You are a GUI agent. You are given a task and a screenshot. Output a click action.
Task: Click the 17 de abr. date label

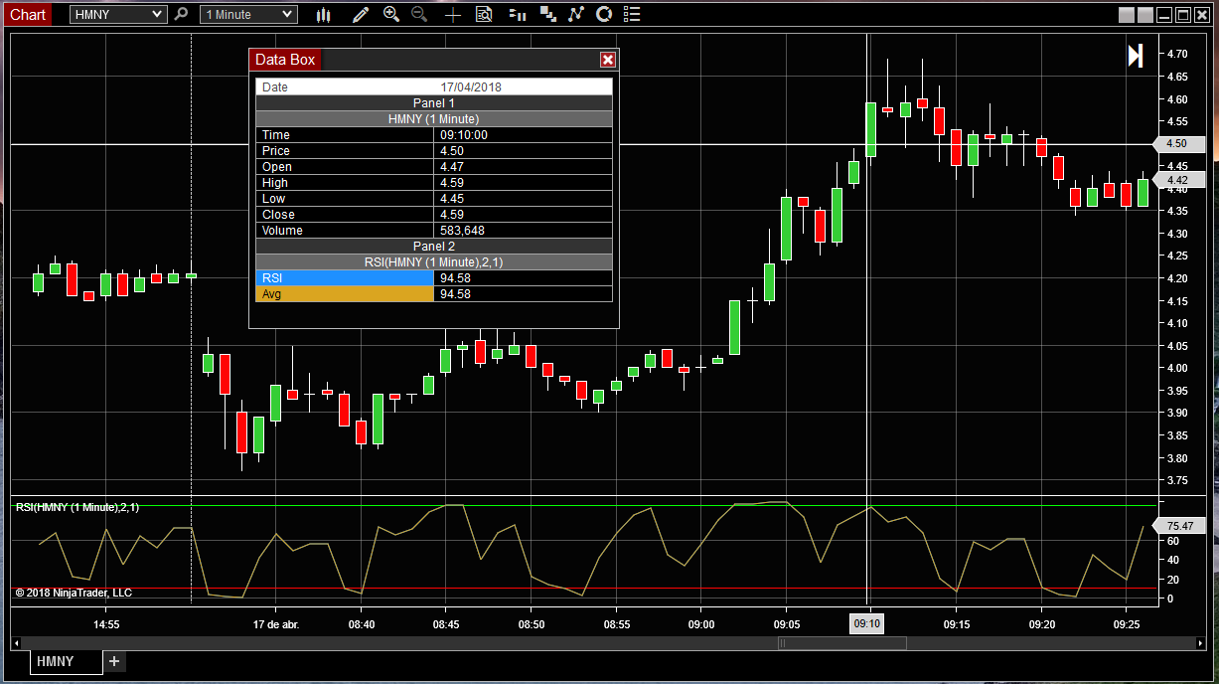pyautogui.click(x=276, y=624)
